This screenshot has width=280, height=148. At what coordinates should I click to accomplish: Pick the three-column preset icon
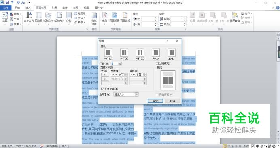point(140,53)
